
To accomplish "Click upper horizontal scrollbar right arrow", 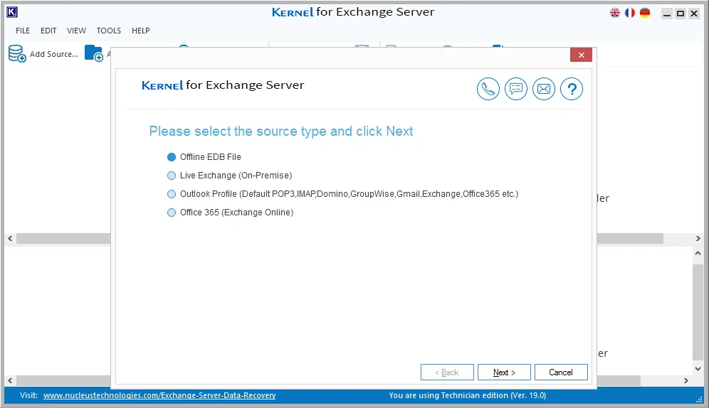I will [698, 238].
